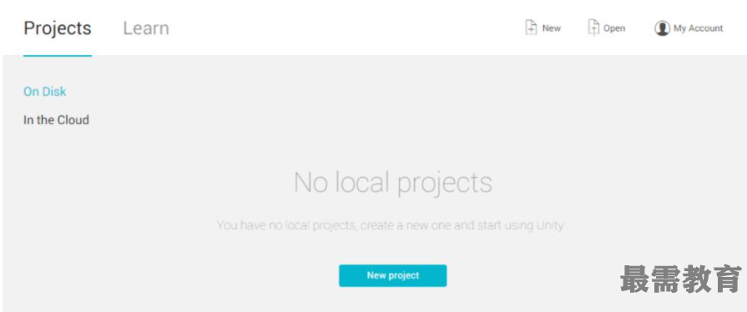Click the 'You have no local projects' message

[392, 225]
